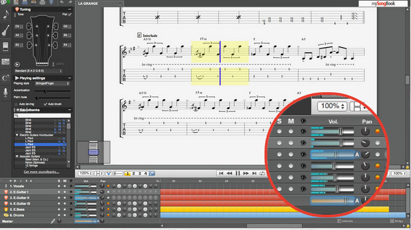Click the Get more soundbanks link
The height and width of the screenshot is (230, 411).
[x=42, y=172]
